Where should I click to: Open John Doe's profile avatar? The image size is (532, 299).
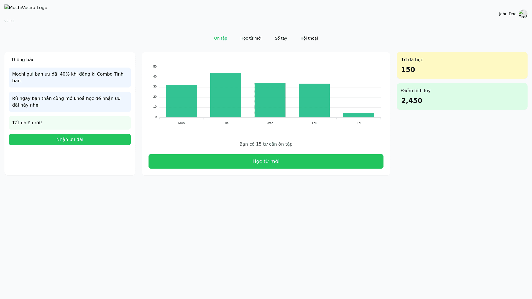(x=523, y=14)
